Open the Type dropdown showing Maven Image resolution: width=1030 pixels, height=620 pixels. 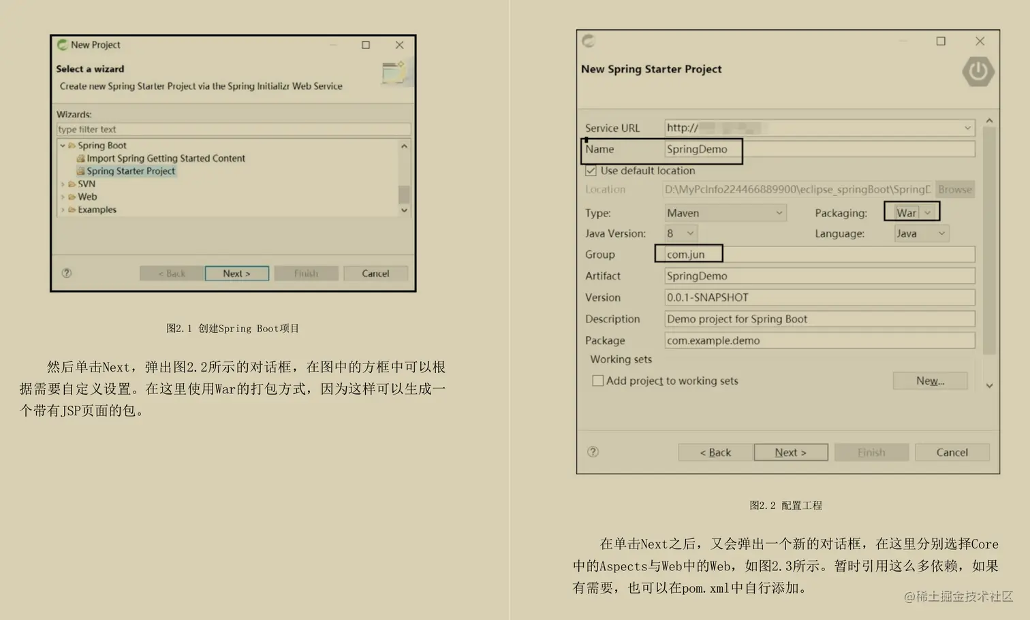click(x=779, y=212)
